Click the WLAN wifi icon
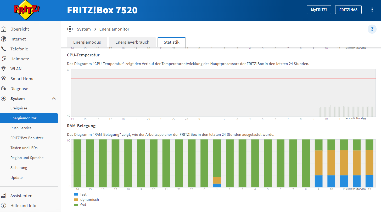The image size is (381, 212). pos(4,69)
